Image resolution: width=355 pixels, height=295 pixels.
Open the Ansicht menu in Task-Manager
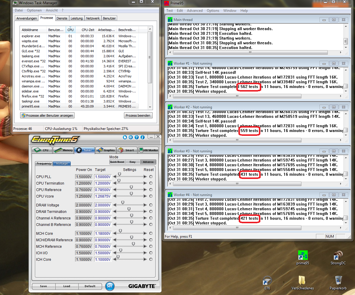point(52,10)
